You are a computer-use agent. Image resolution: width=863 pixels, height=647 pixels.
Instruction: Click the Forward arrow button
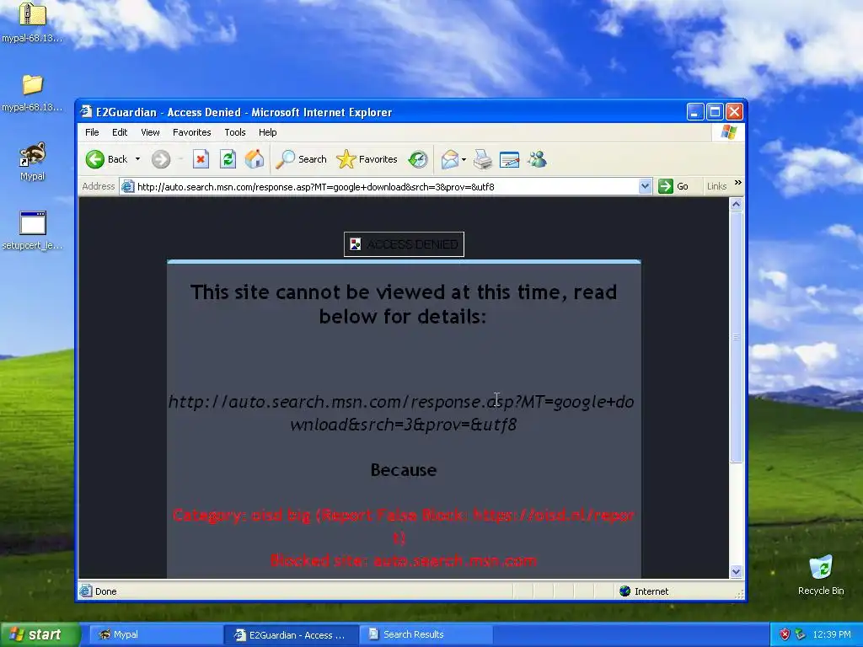point(161,159)
